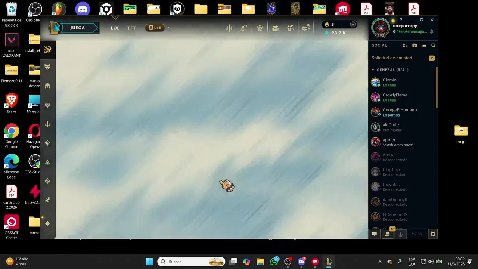Viewport: 478px width, 269px height.
Task: Select friend GrowlyFlame
Action: (x=402, y=97)
